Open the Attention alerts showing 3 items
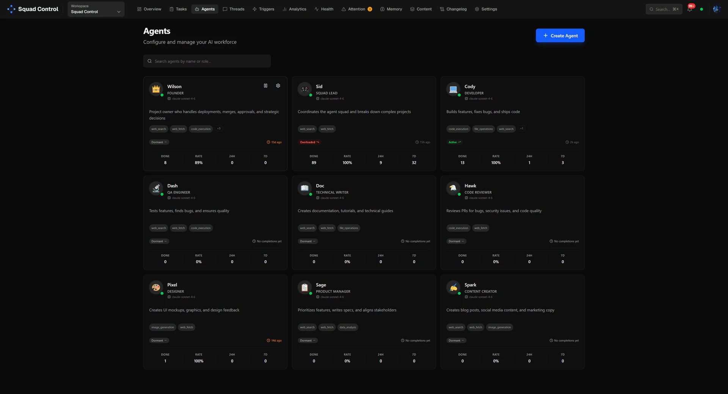This screenshot has height=394, width=728. [x=356, y=9]
